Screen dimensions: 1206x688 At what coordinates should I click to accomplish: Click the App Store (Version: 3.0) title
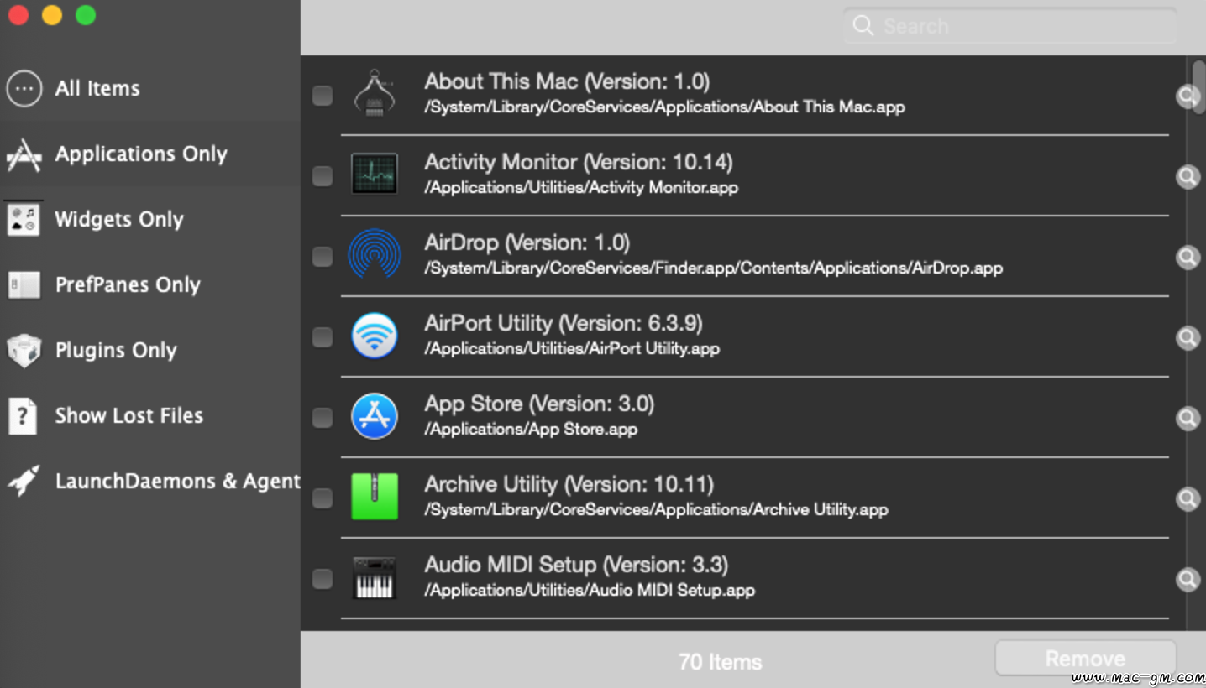click(x=539, y=404)
